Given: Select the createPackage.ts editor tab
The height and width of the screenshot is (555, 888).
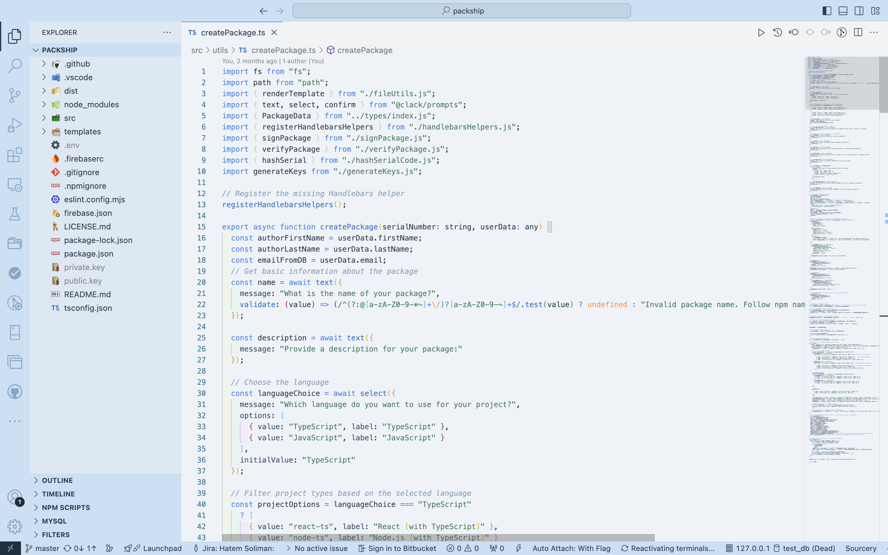Looking at the screenshot, I should coord(232,33).
